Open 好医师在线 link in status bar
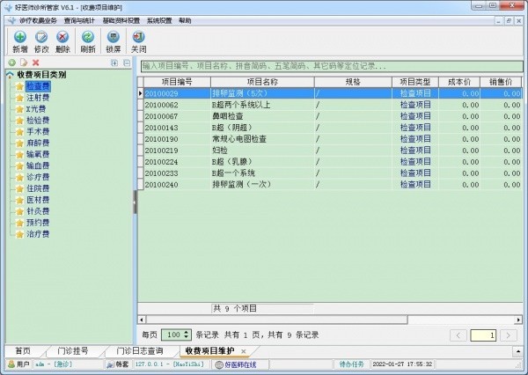Screen dimensions: 528x375 (x=240, y=364)
